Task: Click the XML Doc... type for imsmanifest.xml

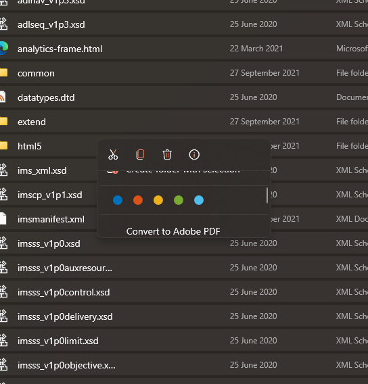Action: (352, 219)
